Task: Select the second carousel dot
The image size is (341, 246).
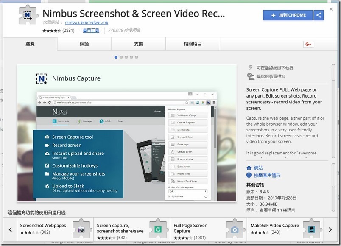Action: 121,57
